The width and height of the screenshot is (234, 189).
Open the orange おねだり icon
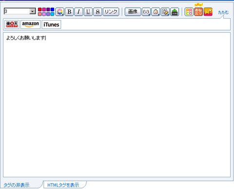[198, 12]
